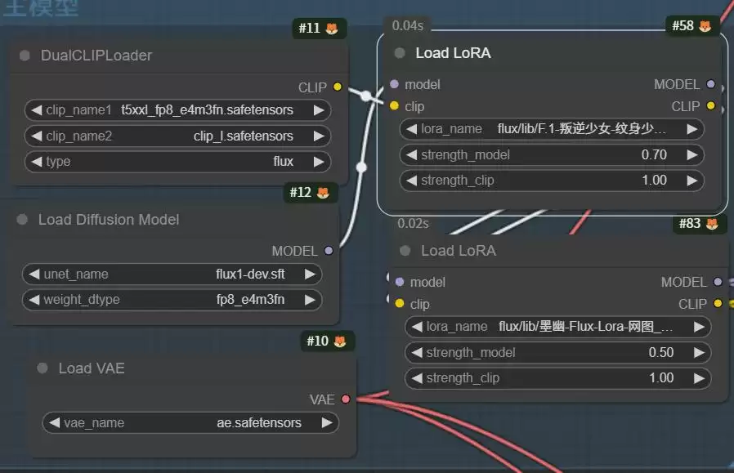This screenshot has height=473, width=734.
Task: Select the DualCLIPLoader node title
Action: pyautogui.click(x=96, y=56)
